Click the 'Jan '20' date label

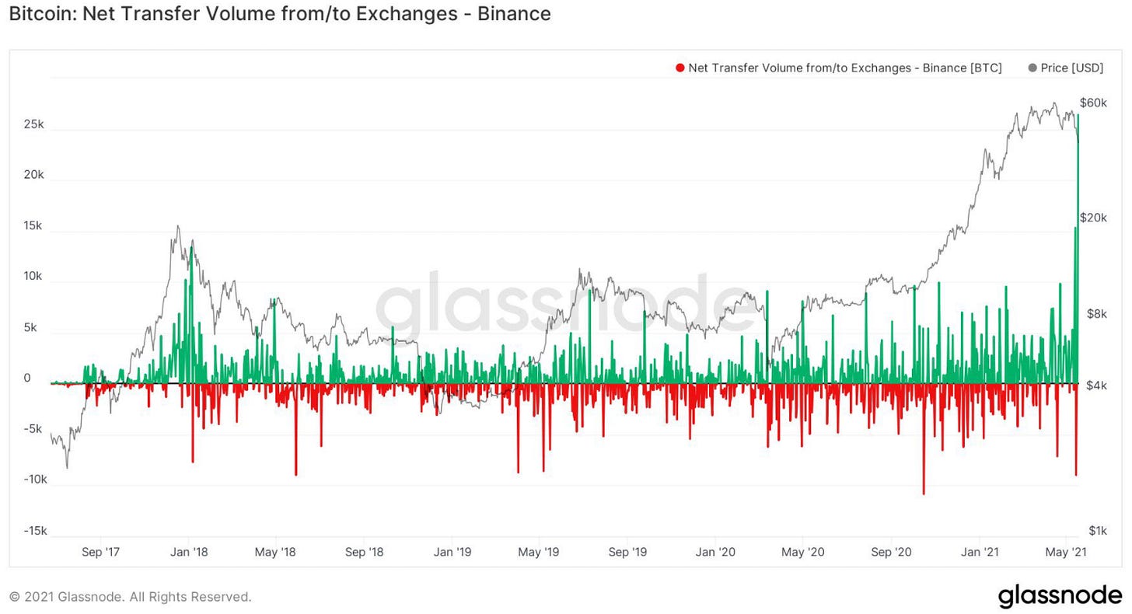click(x=715, y=552)
